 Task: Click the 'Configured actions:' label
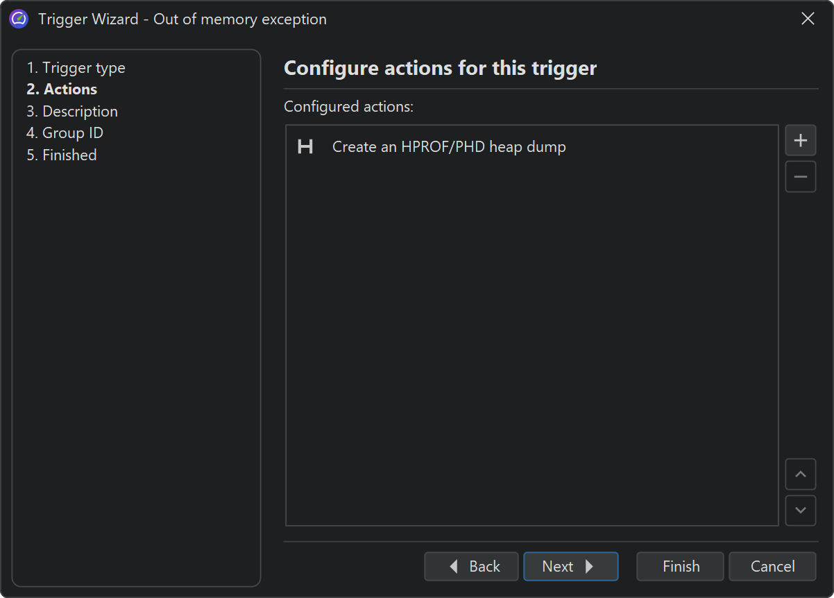click(x=349, y=107)
